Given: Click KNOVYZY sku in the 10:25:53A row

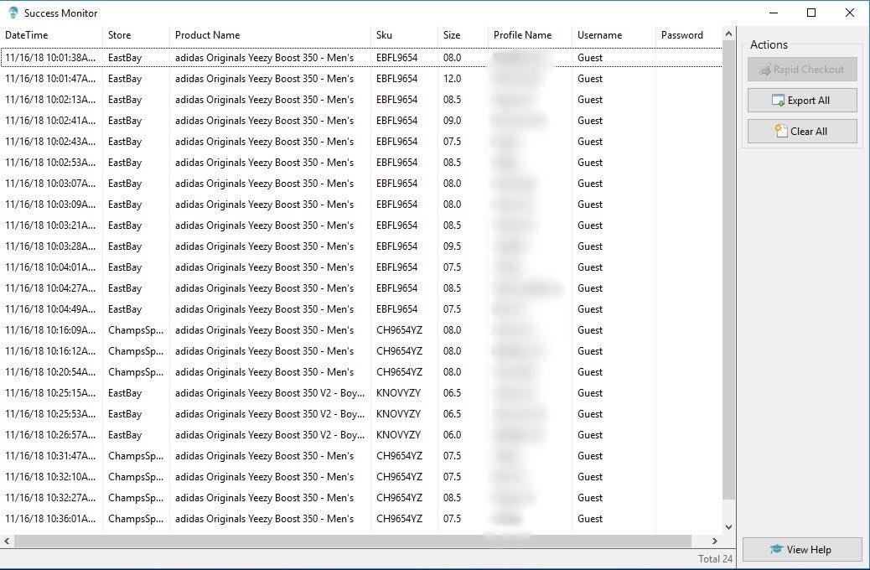Looking at the screenshot, I should pos(398,414).
